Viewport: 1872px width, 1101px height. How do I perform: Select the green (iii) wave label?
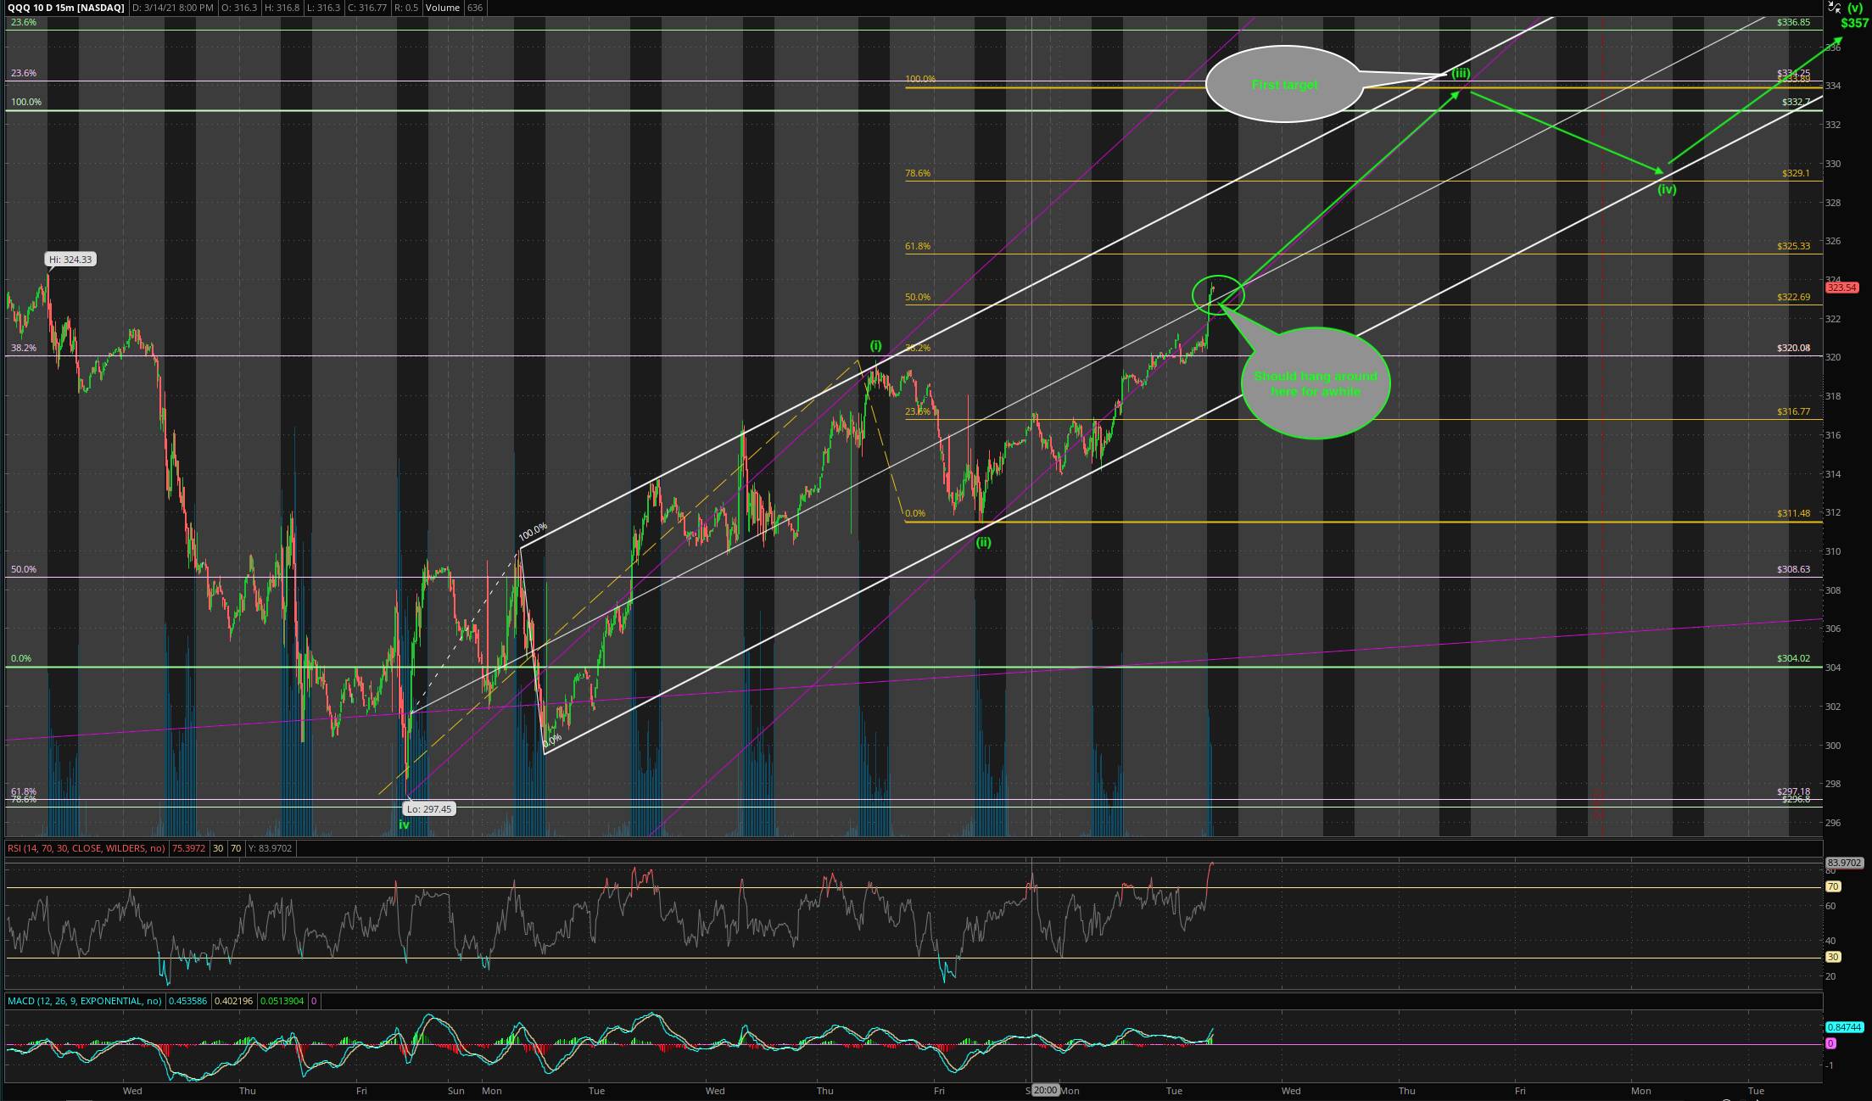(1461, 73)
